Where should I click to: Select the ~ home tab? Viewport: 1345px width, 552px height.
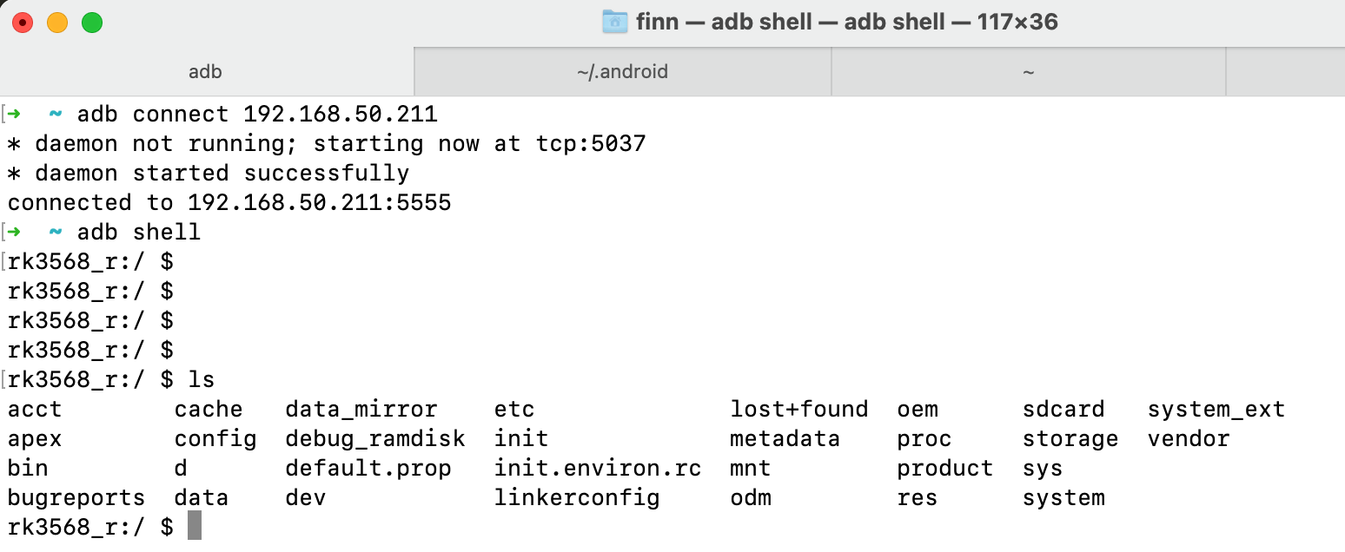point(1029,71)
